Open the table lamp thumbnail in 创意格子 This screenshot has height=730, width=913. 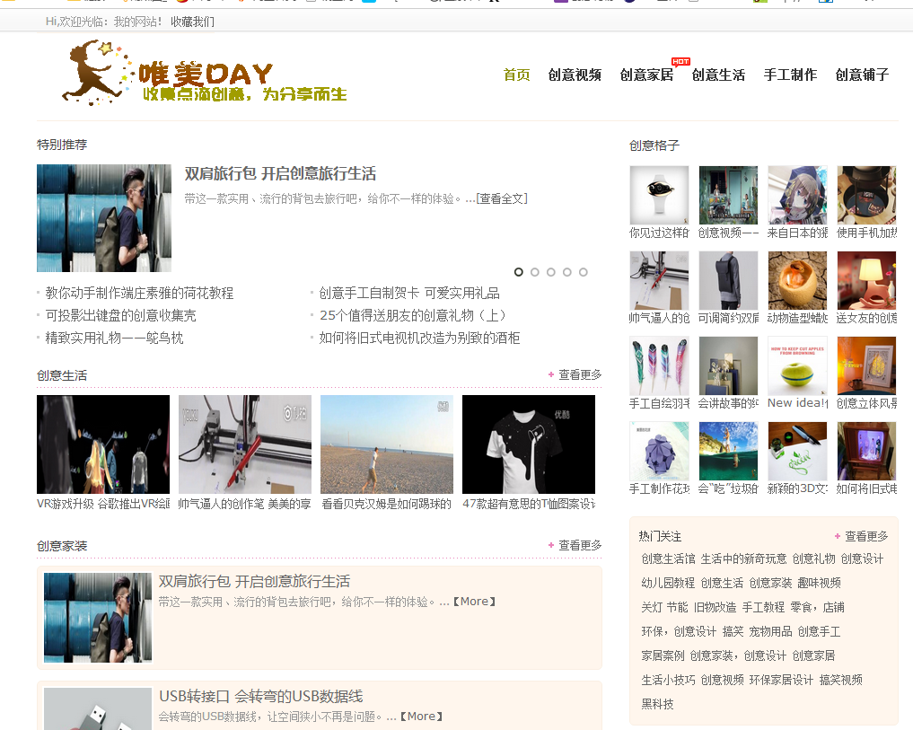(x=866, y=280)
